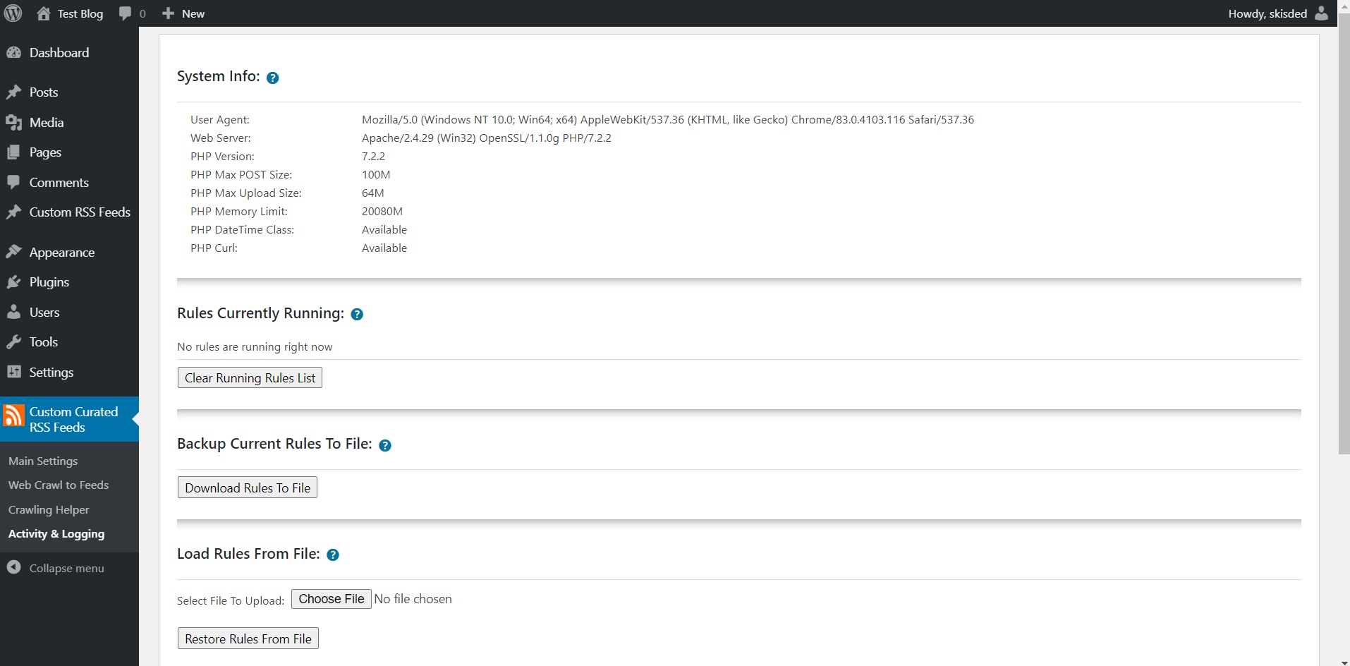This screenshot has width=1350, height=666.
Task: Click the "PHP DateTime Class:" label
Action: pyautogui.click(x=242, y=230)
